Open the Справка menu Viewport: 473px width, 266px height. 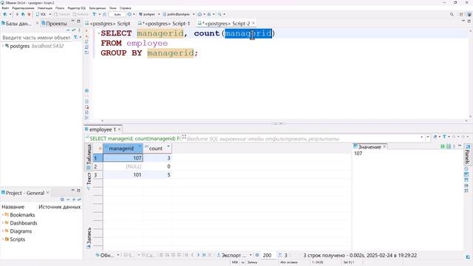(x=125, y=8)
